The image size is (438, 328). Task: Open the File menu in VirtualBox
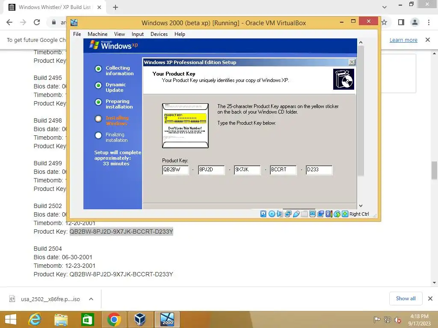(x=77, y=34)
